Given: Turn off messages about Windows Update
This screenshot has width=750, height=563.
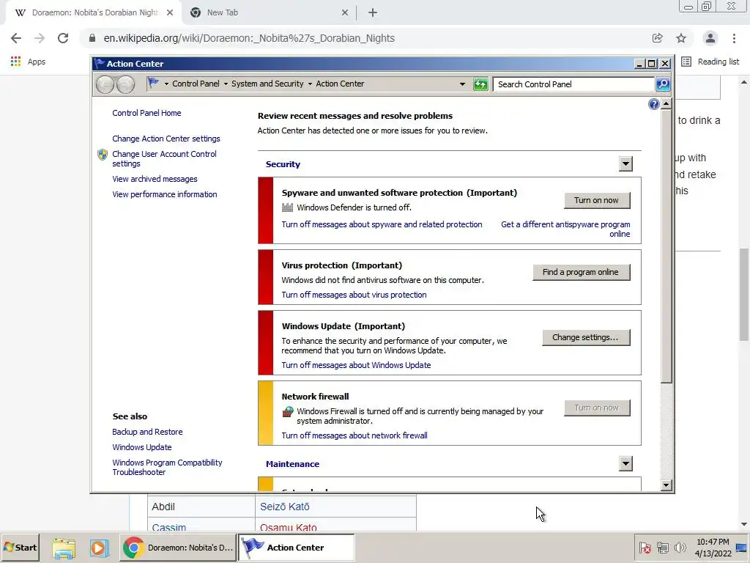Looking at the screenshot, I should tap(356, 365).
